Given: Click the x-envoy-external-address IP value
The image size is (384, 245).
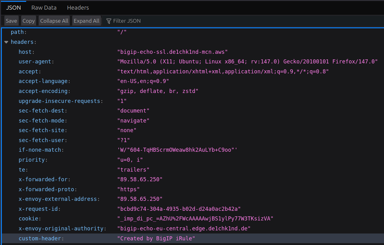Looking at the screenshot, I should [x=140, y=199].
